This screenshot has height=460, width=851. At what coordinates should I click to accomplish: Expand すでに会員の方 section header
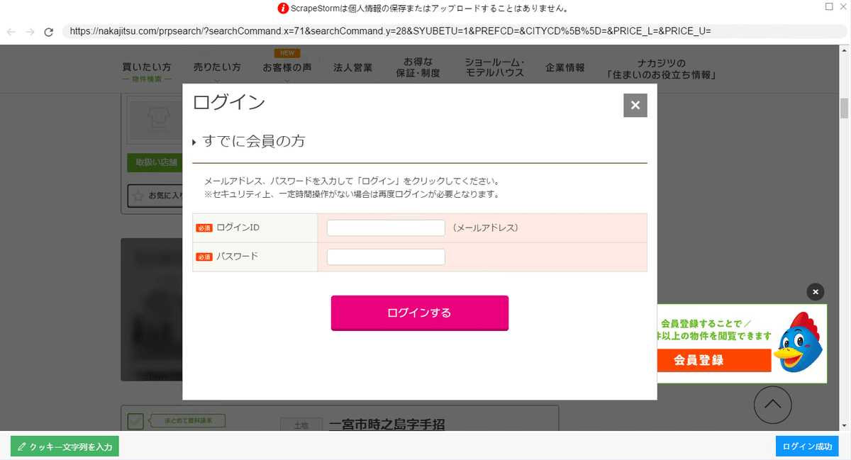249,141
